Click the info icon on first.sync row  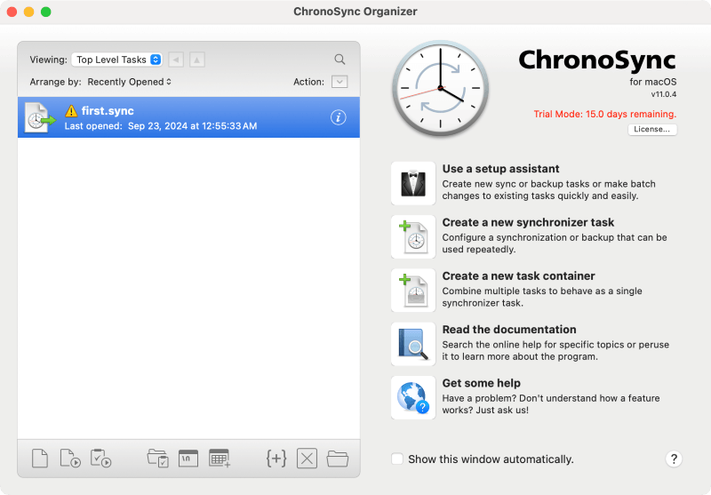[x=339, y=117]
